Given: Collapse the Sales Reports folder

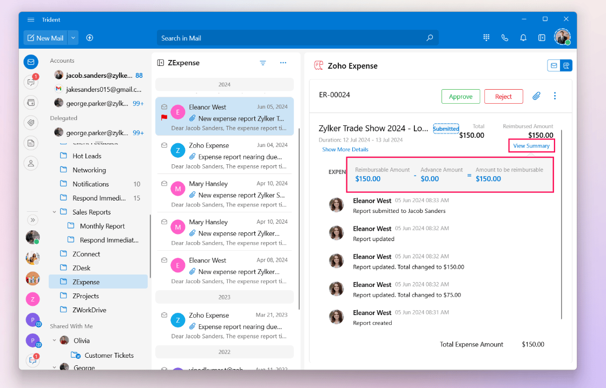Looking at the screenshot, I should pyautogui.click(x=55, y=212).
